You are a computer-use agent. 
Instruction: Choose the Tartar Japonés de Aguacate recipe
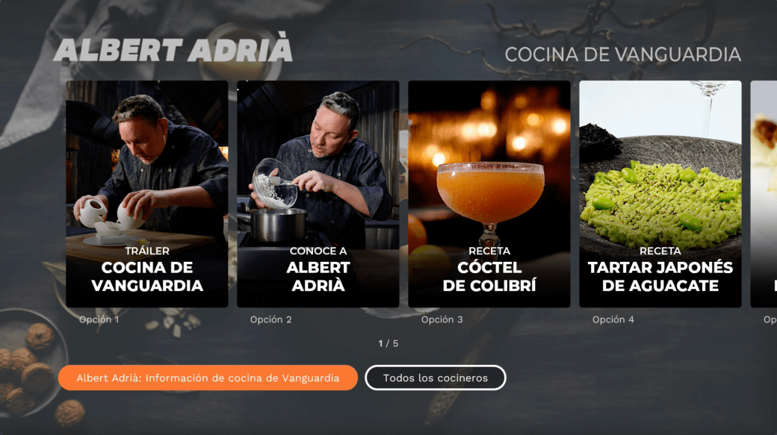pos(660,194)
